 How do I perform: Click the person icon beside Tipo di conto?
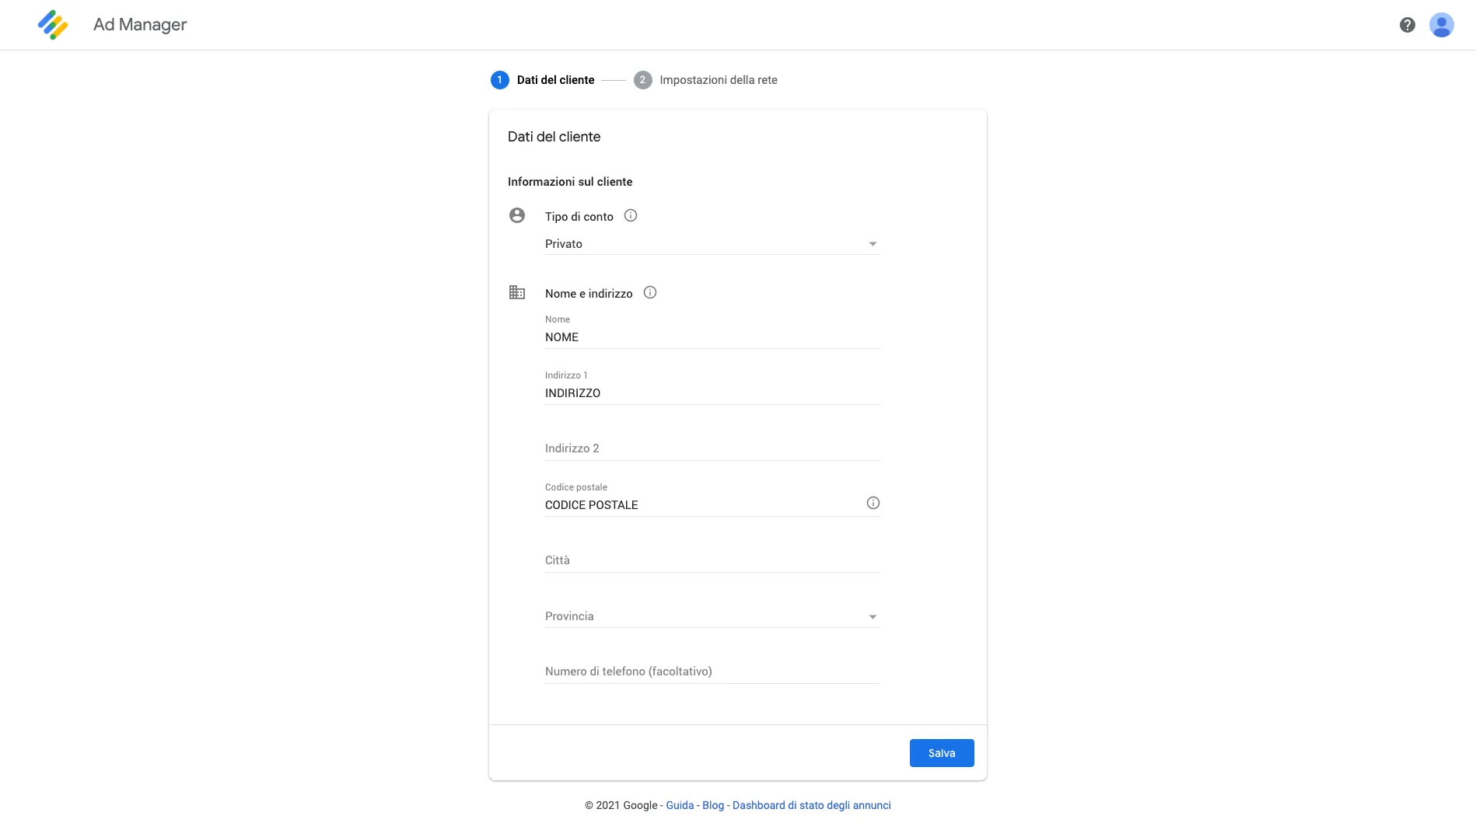(x=516, y=215)
